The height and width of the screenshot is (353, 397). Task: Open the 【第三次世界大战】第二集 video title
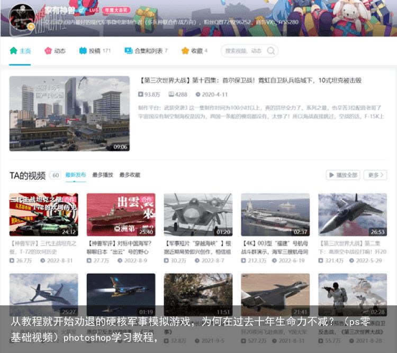(352, 248)
